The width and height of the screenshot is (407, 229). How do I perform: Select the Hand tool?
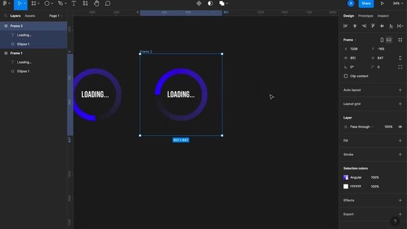pos(96,3)
